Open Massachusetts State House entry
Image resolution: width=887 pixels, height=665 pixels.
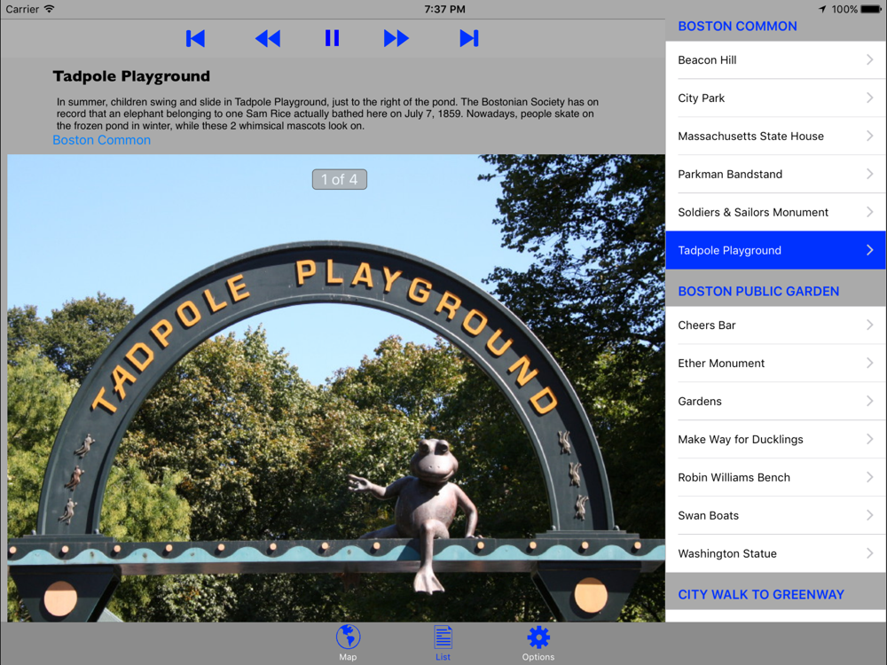[x=776, y=136]
